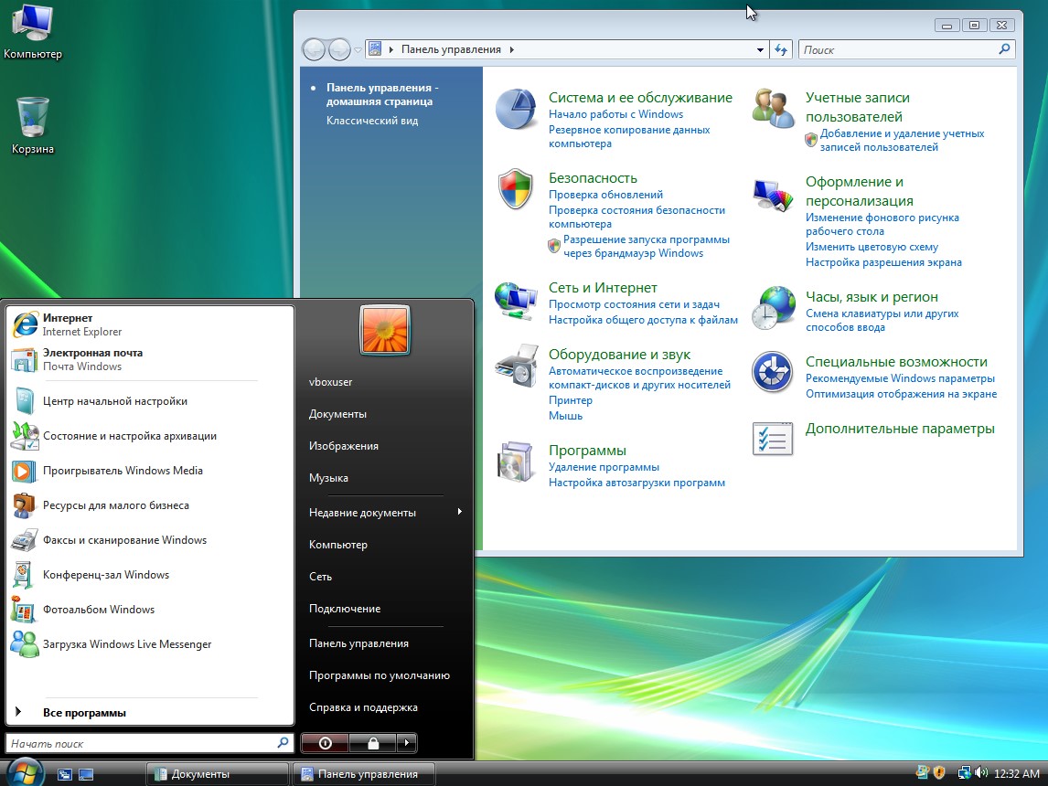Viewport: 1048px width, 786px height.
Task: Click the Поиск field in Control Panel
Action: (x=907, y=50)
